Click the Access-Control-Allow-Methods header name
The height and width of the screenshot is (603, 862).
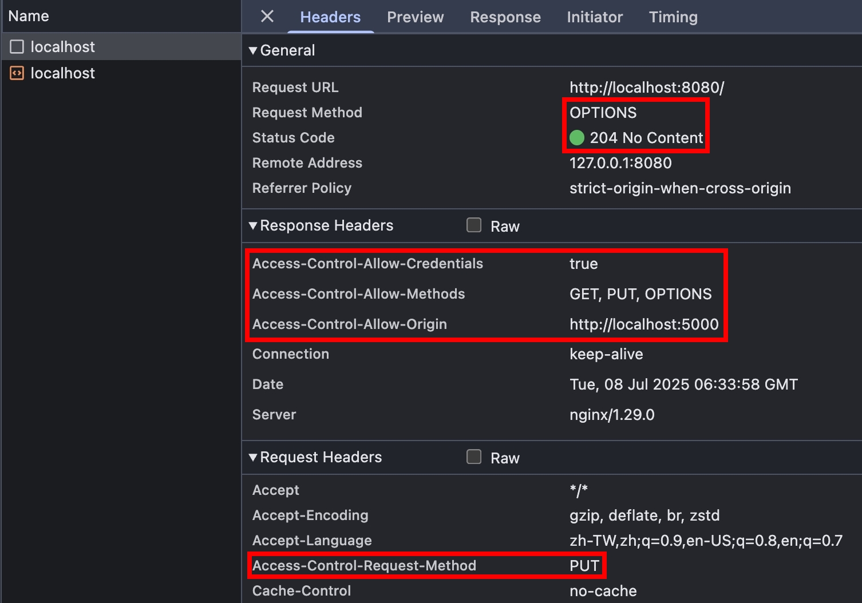coord(358,294)
